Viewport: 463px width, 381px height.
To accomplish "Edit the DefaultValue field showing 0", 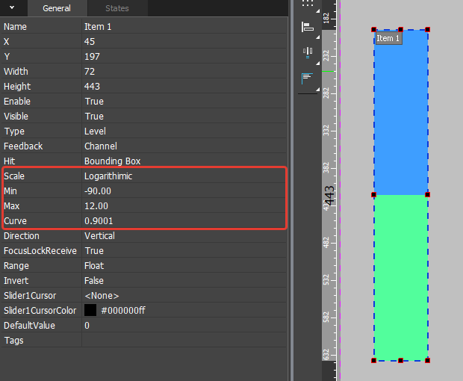I will [x=184, y=326].
